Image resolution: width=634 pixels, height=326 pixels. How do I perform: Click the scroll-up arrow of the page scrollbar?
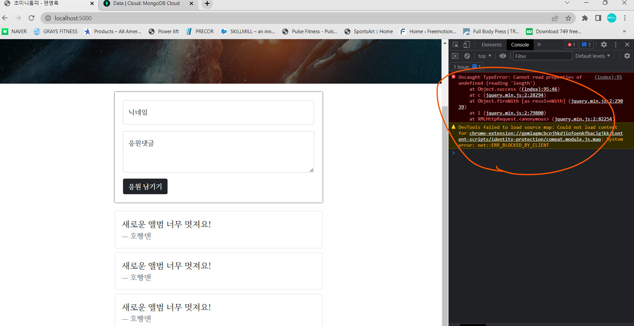[x=445, y=43]
